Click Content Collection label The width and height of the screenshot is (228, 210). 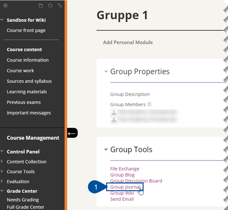pos(27,162)
